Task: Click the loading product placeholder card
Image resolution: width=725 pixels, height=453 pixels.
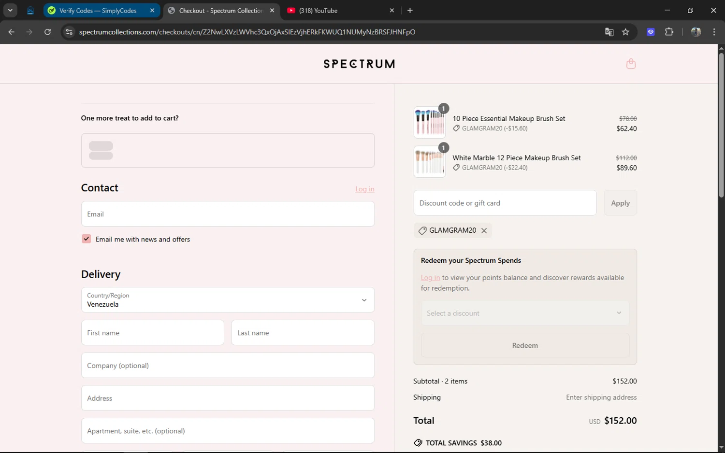Action: pos(228,150)
